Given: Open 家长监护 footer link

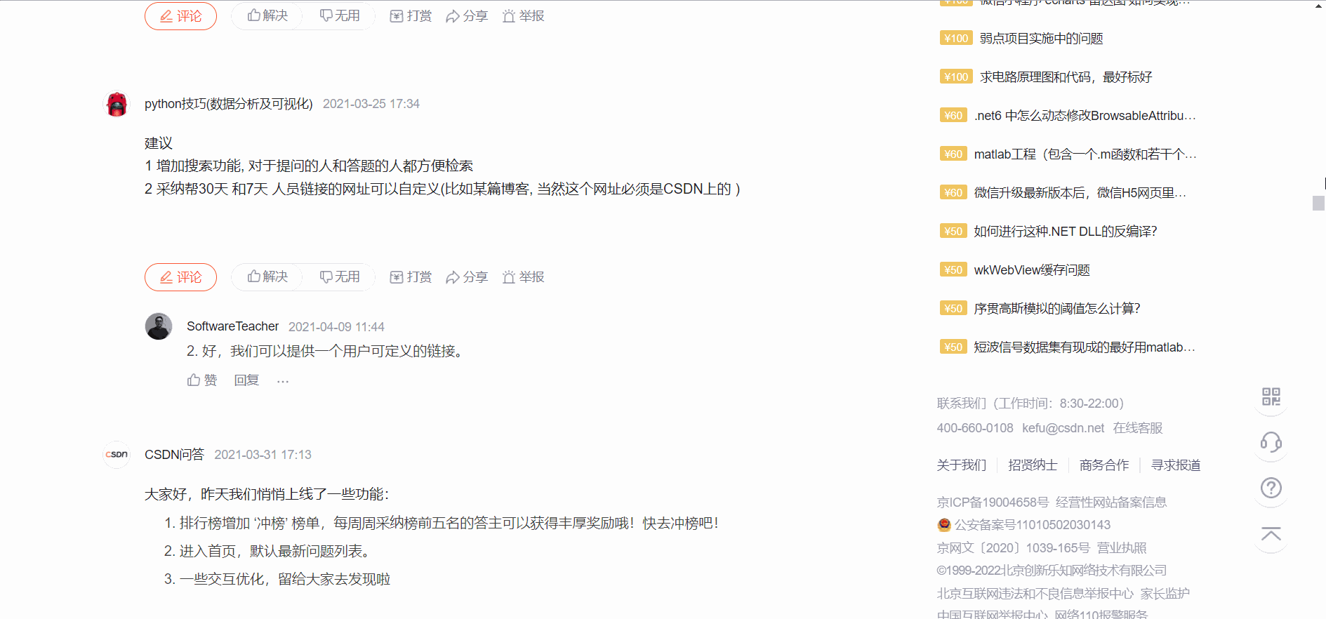Looking at the screenshot, I should tap(1165, 594).
